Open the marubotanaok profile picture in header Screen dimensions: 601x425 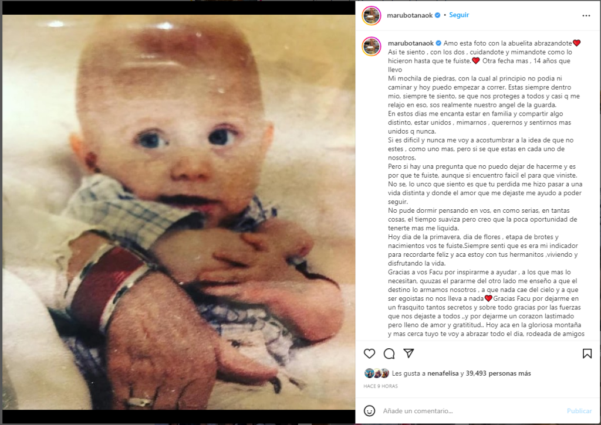(x=372, y=16)
